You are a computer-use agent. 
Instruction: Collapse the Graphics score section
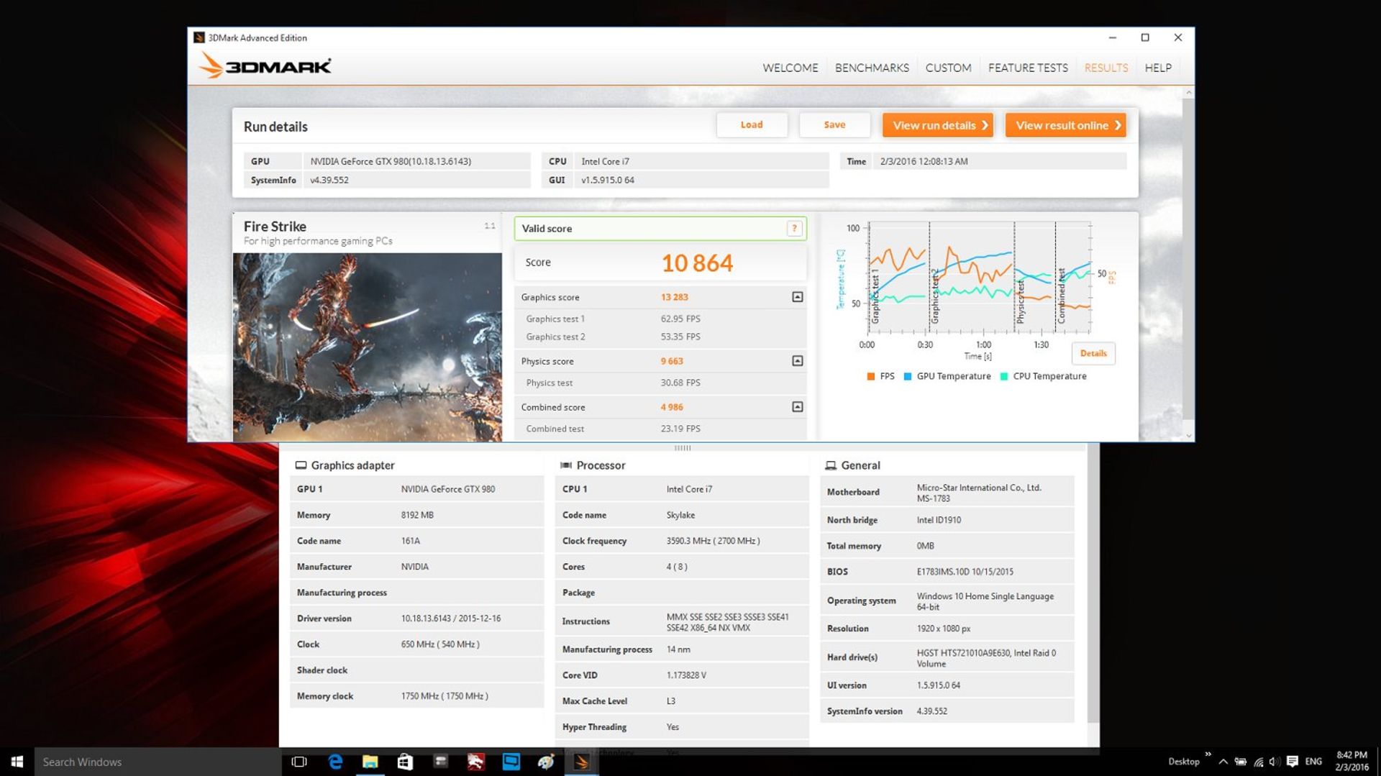click(x=797, y=297)
